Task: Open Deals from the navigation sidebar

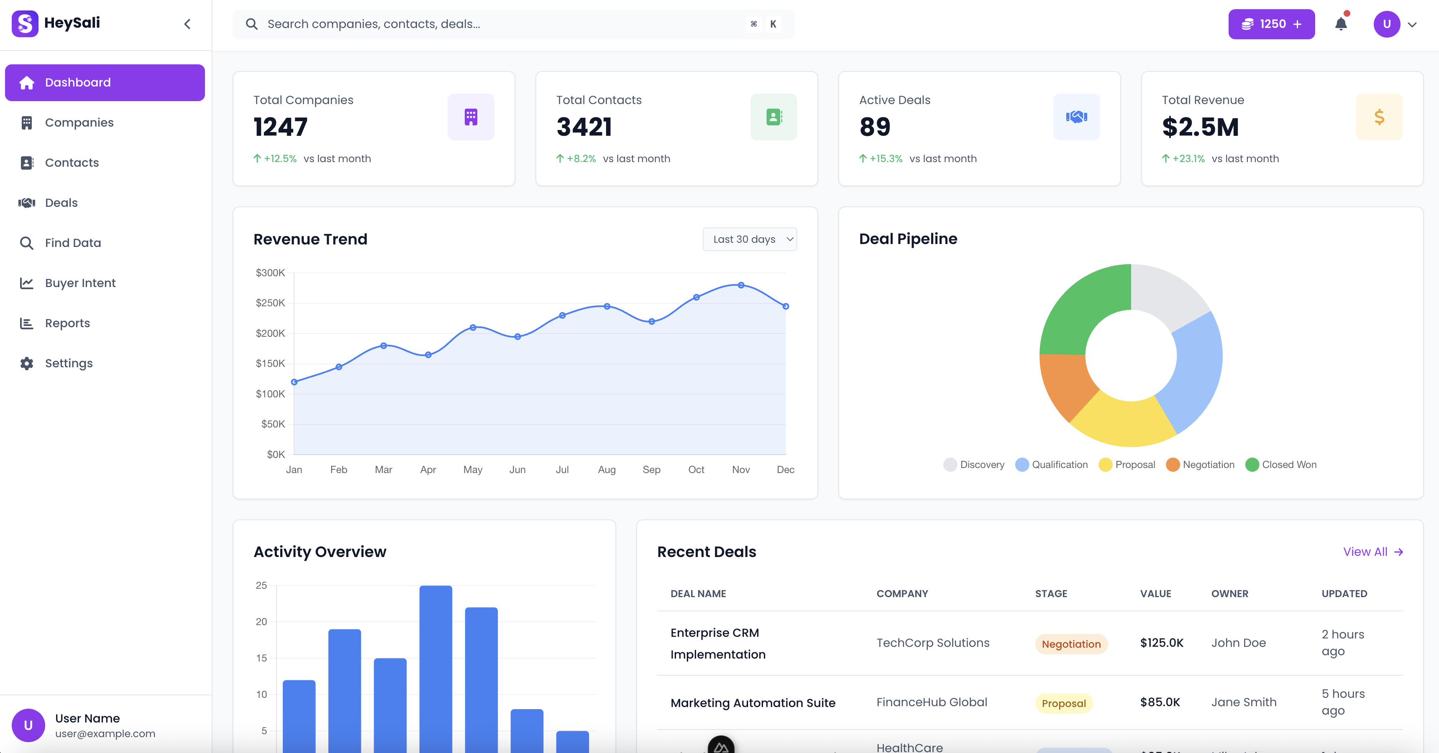Action: [x=61, y=202]
